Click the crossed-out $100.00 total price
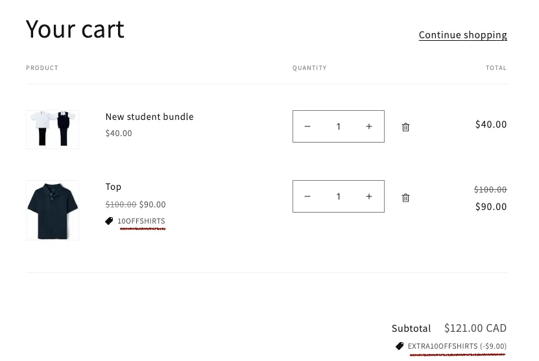The height and width of the screenshot is (361, 539). (x=490, y=189)
